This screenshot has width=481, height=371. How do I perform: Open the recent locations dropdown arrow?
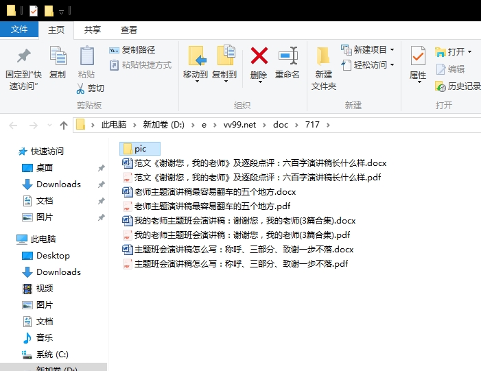point(49,125)
